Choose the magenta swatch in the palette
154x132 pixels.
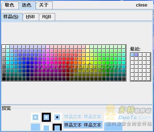click(x=48, y=63)
